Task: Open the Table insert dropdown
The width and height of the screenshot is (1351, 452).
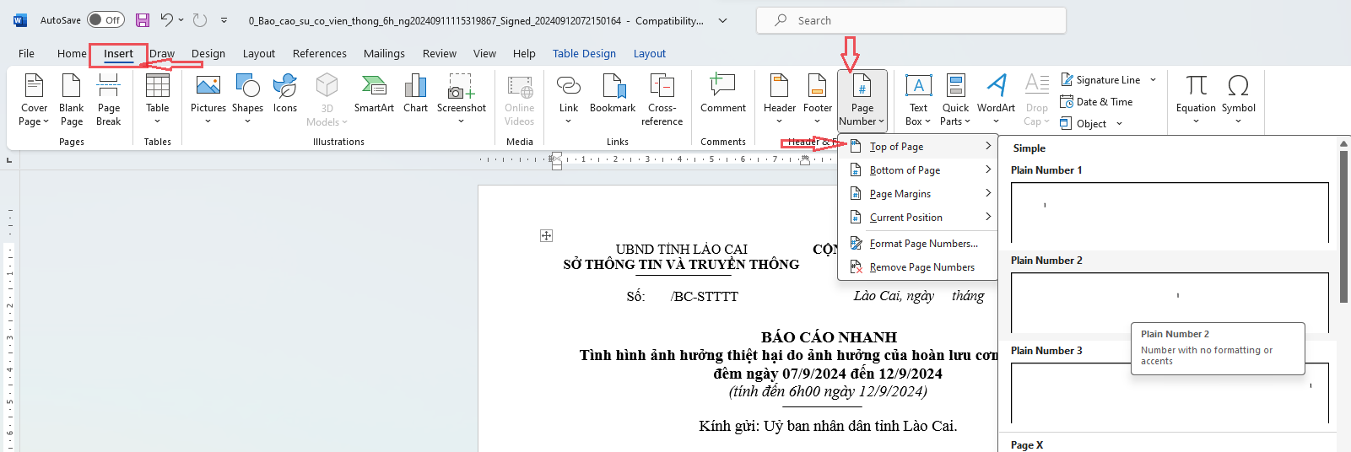Action: 158,100
